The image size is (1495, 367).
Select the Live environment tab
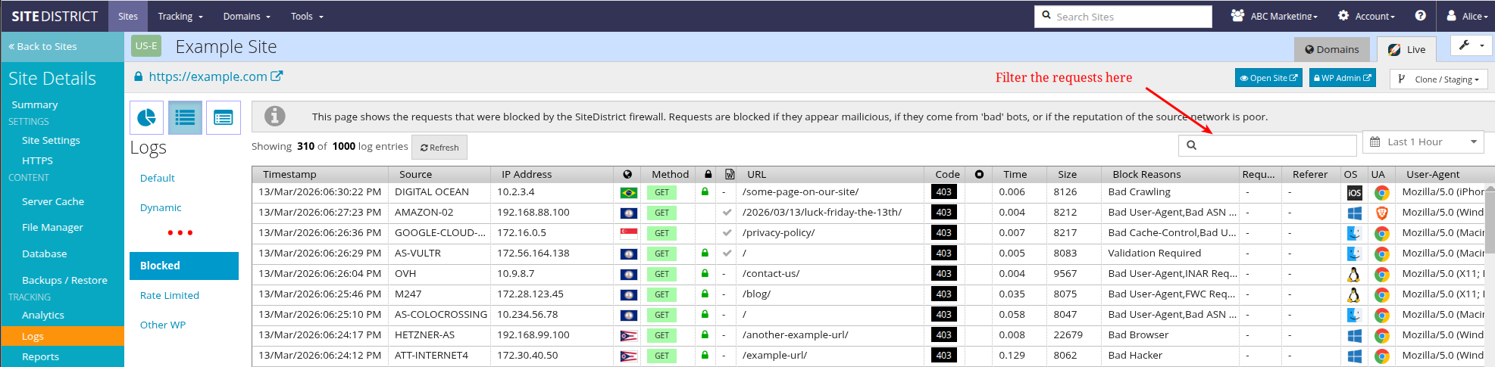coord(1406,49)
